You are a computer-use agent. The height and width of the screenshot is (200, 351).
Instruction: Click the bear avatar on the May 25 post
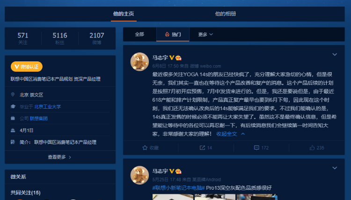coord(139,175)
